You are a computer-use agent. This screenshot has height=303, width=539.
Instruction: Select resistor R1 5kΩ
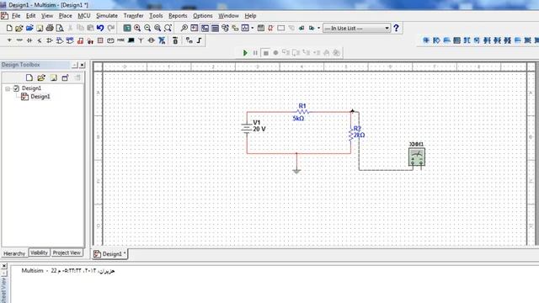pos(302,111)
